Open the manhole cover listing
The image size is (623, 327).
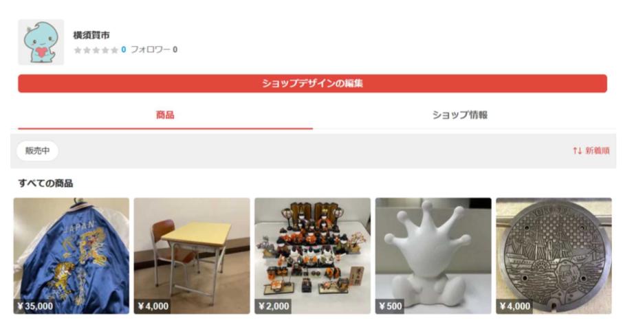point(554,256)
